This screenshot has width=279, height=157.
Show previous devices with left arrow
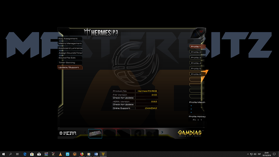coord(85,132)
